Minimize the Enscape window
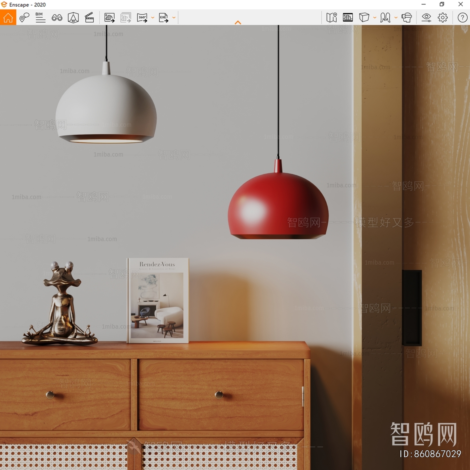 423,4
